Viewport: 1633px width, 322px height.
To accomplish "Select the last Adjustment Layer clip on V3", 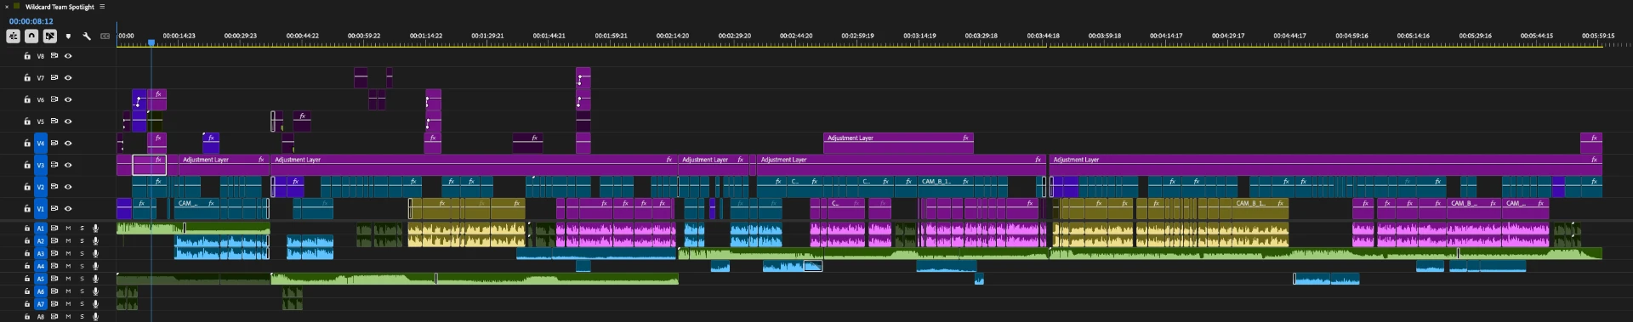I will pyautogui.click(x=1325, y=165).
